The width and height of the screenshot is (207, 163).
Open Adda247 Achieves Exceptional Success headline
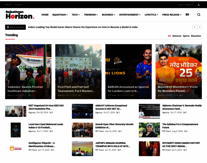[111, 107]
